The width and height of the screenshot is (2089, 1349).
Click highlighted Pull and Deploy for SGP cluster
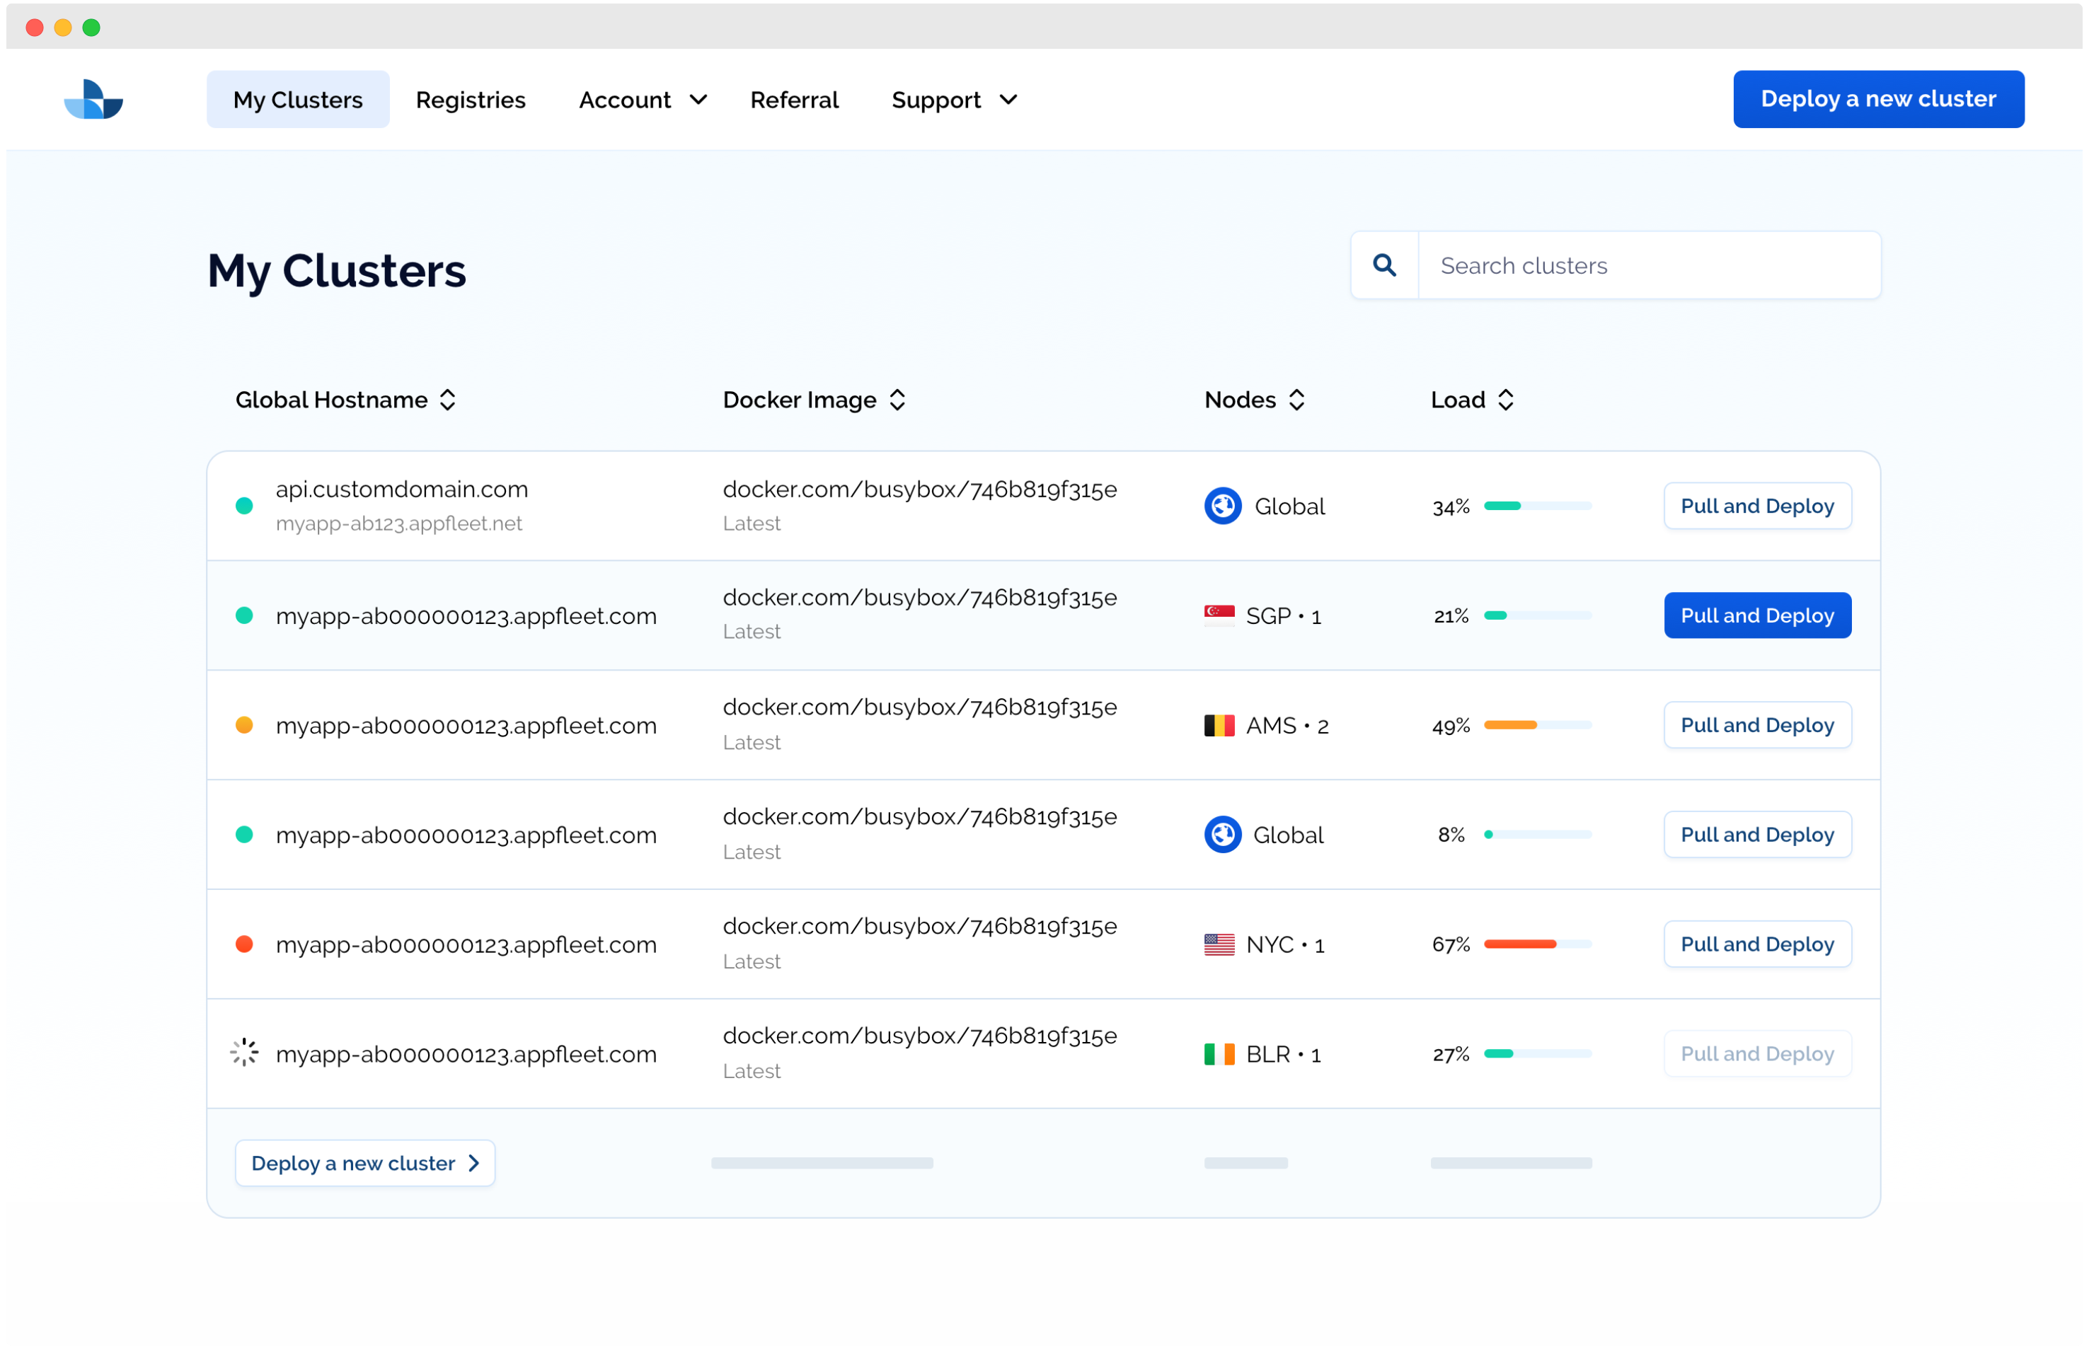[x=1757, y=615]
